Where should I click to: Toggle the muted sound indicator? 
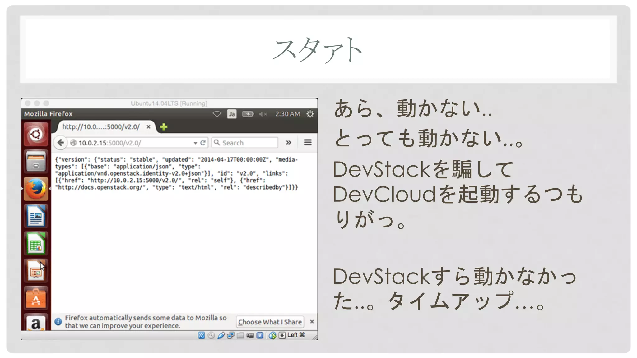click(263, 114)
